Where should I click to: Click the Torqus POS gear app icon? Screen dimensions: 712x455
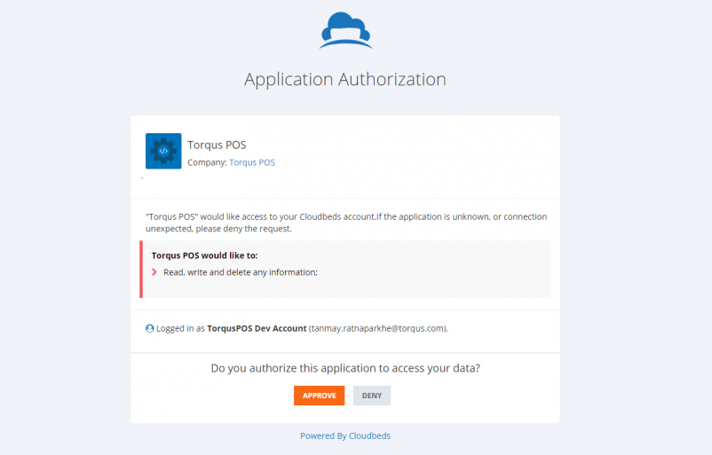click(163, 151)
